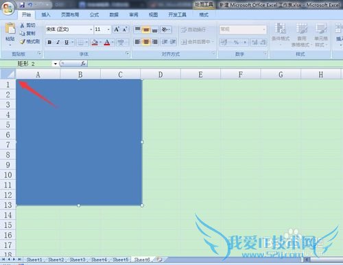The width and height of the screenshot is (343, 265).
Task: Toggle Underline formatting
Action: click(67, 42)
